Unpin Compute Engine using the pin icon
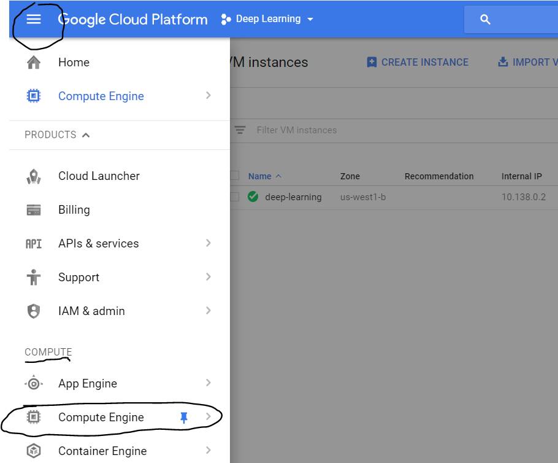 tap(183, 418)
